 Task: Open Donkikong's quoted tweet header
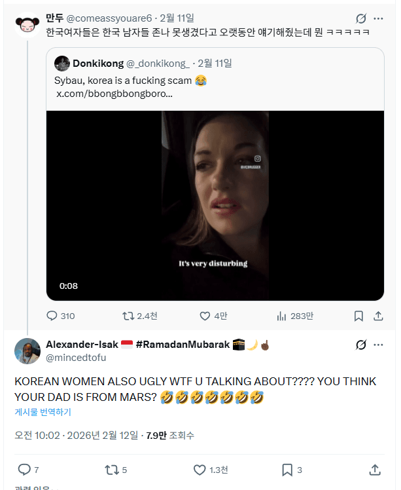pyautogui.click(x=143, y=64)
